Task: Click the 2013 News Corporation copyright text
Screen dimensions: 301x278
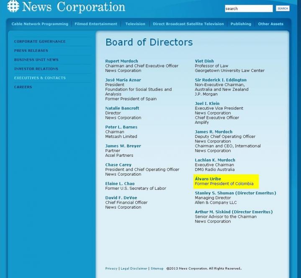Action: [x=204, y=269]
